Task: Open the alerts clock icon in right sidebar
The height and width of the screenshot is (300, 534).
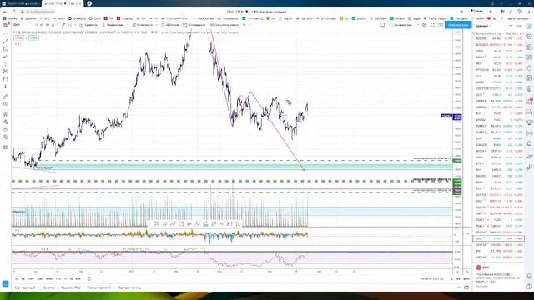Action: [x=529, y=37]
